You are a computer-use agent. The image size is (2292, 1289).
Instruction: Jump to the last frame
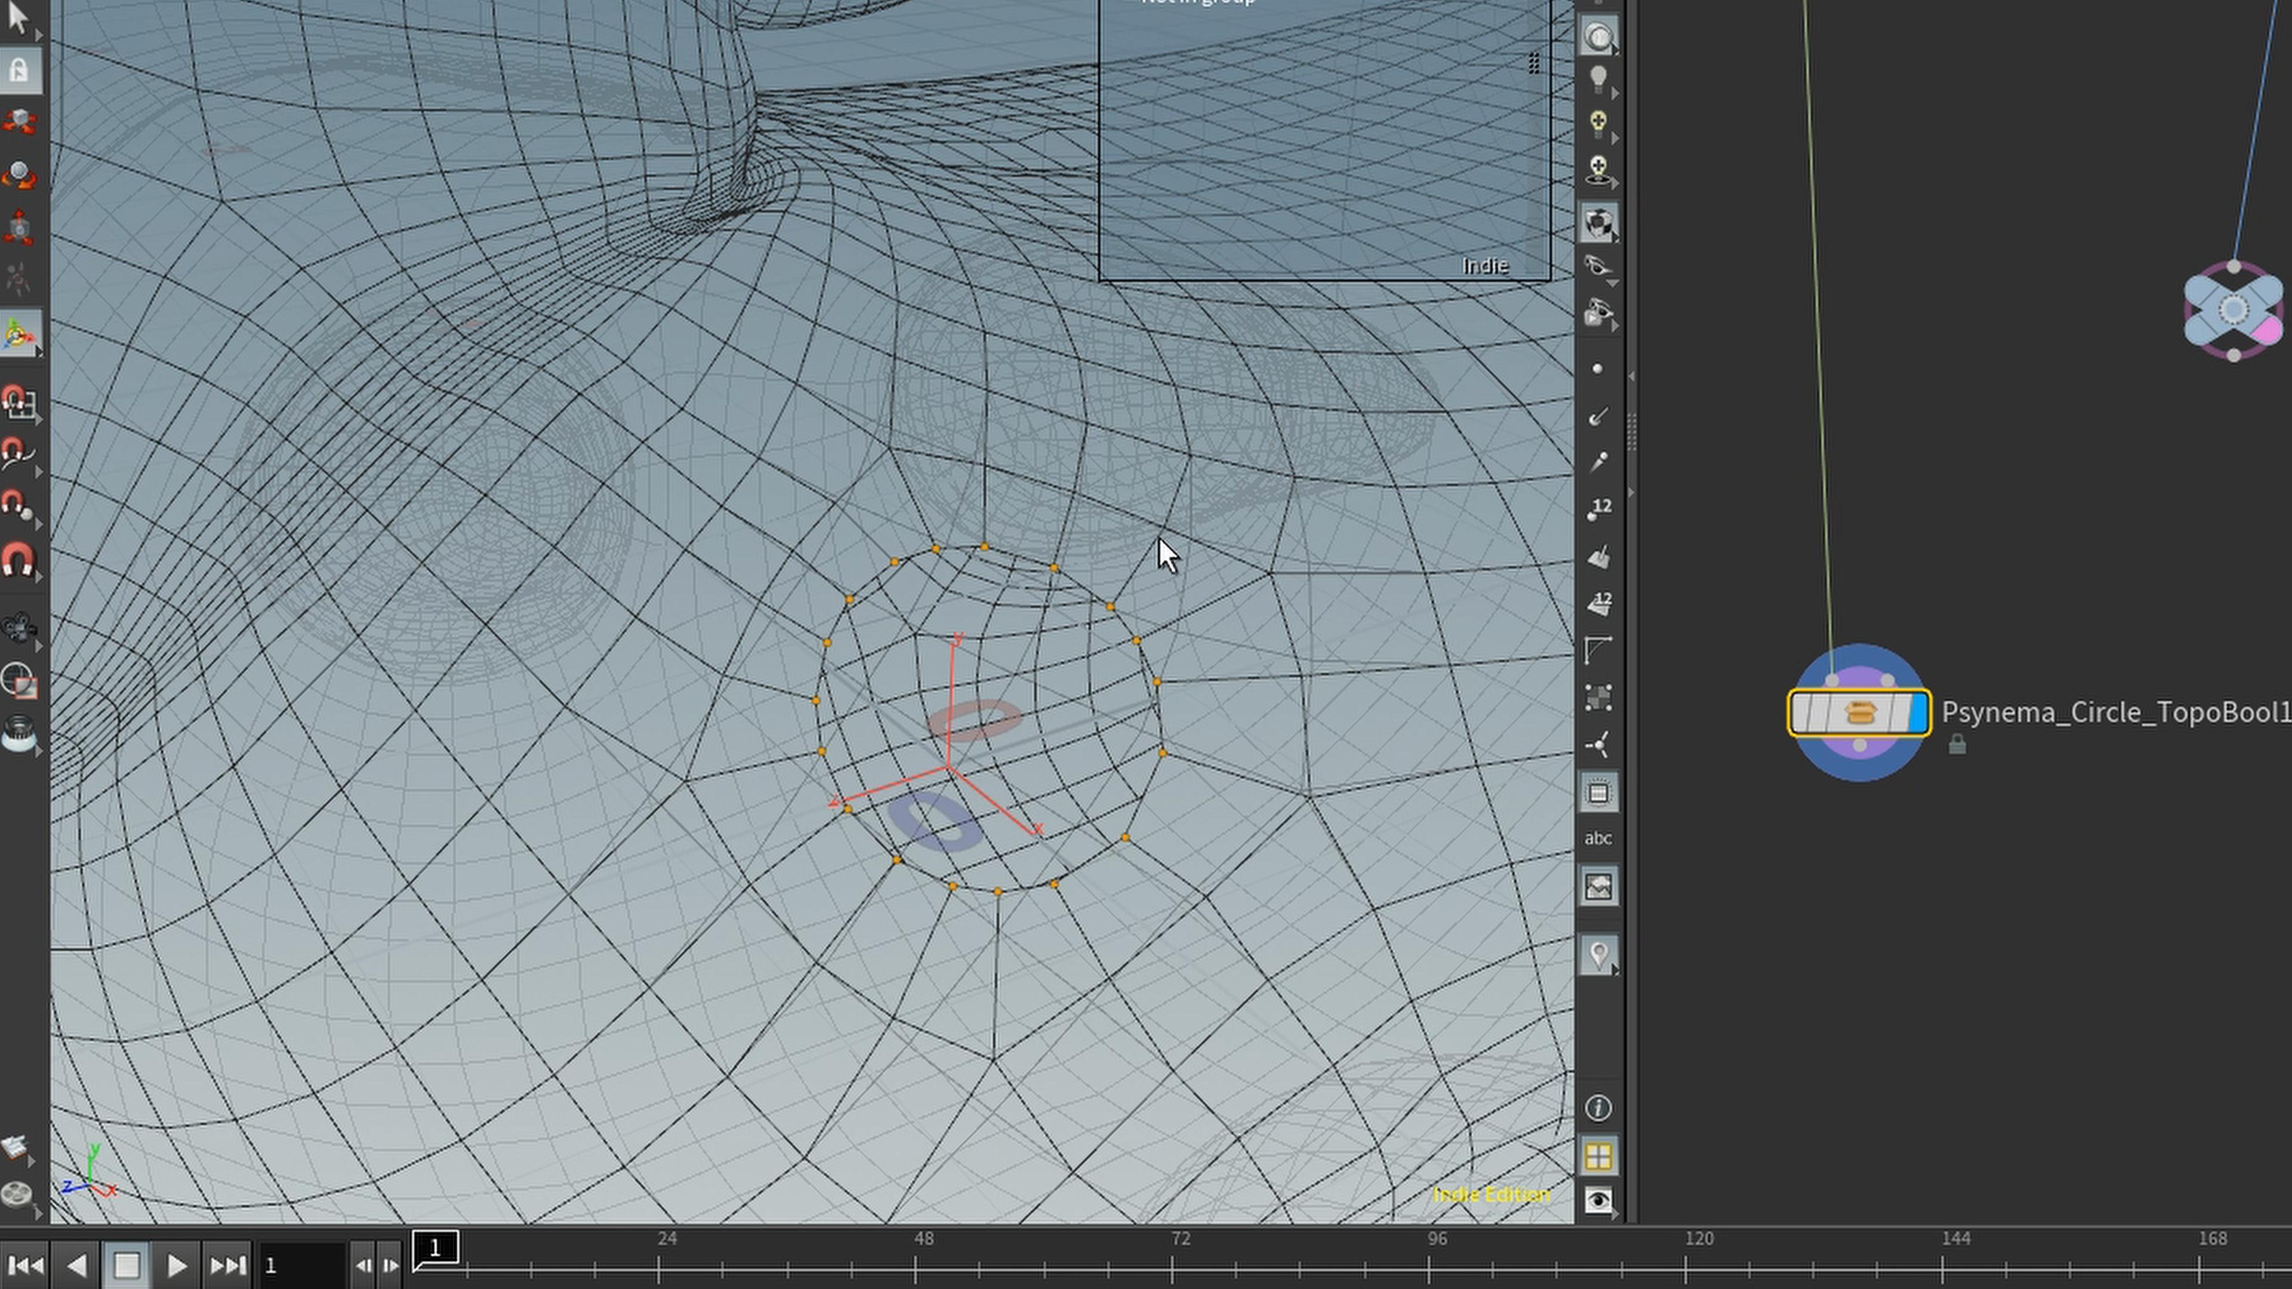click(227, 1265)
